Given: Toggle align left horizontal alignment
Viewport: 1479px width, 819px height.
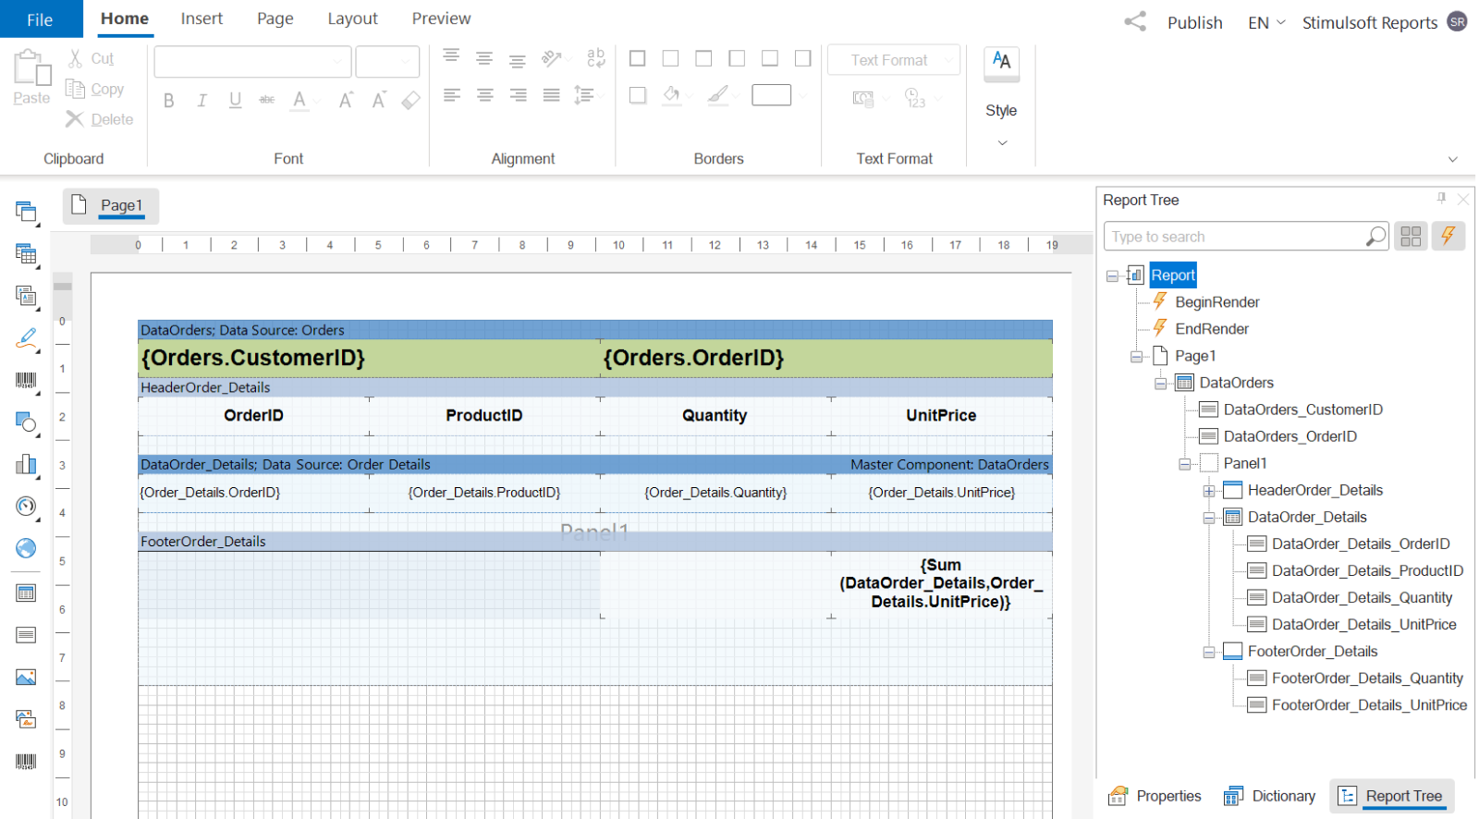Looking at the screenshot, I should [451, 95].
